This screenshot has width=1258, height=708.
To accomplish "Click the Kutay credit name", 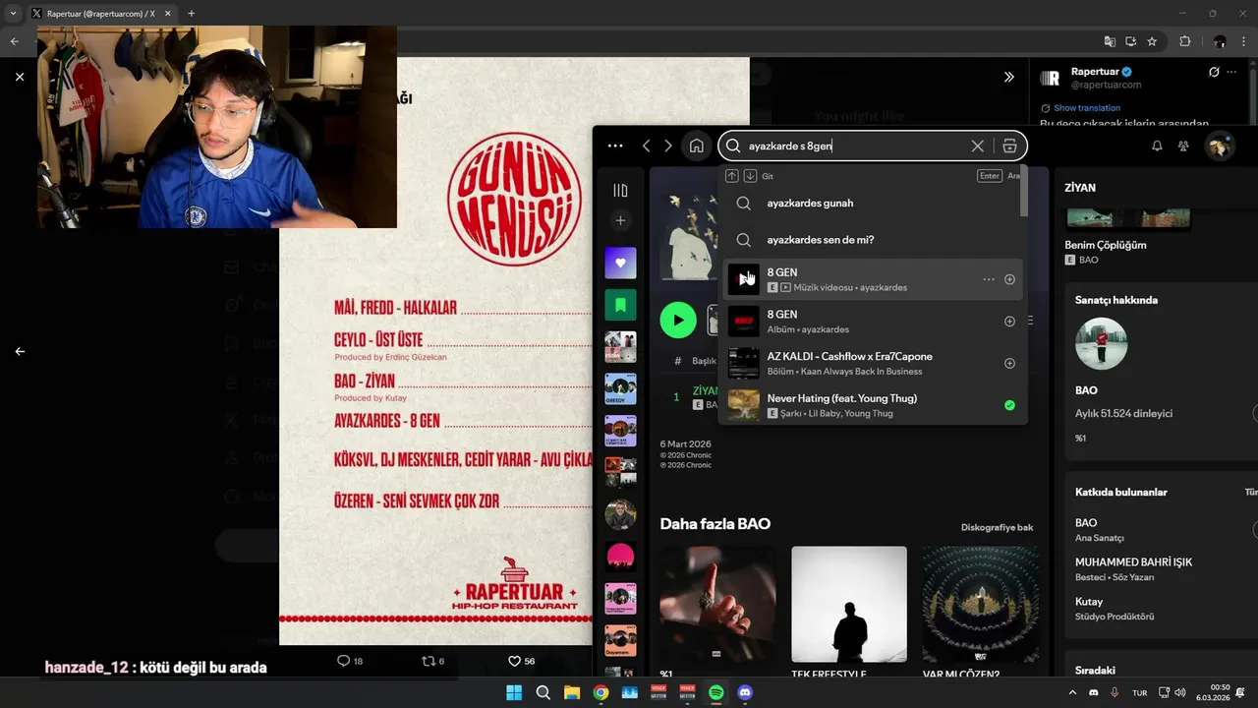I will pos(1089,602).
